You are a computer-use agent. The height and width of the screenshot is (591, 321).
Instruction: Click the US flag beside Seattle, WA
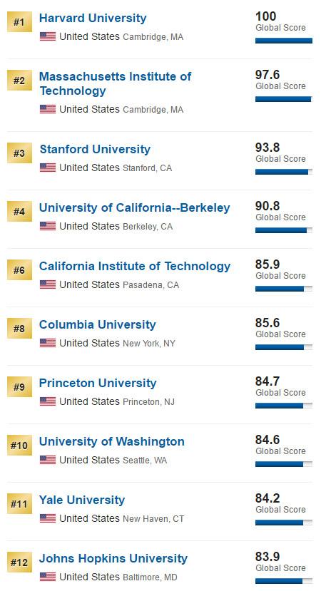48,460
